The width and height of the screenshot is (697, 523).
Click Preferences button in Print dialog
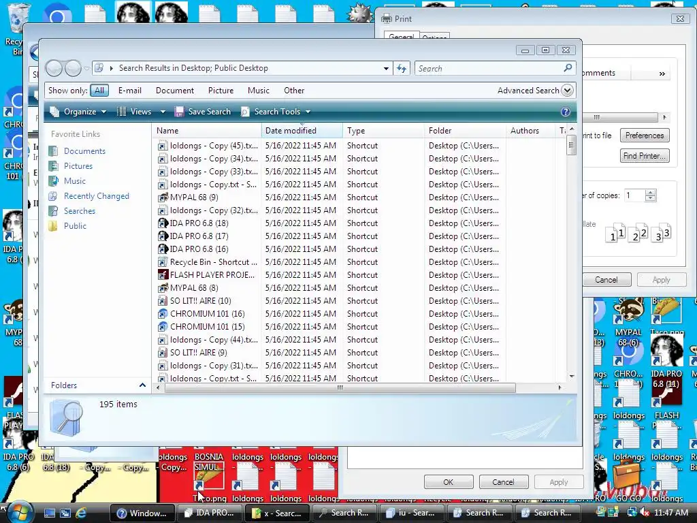tap(644, 136)
